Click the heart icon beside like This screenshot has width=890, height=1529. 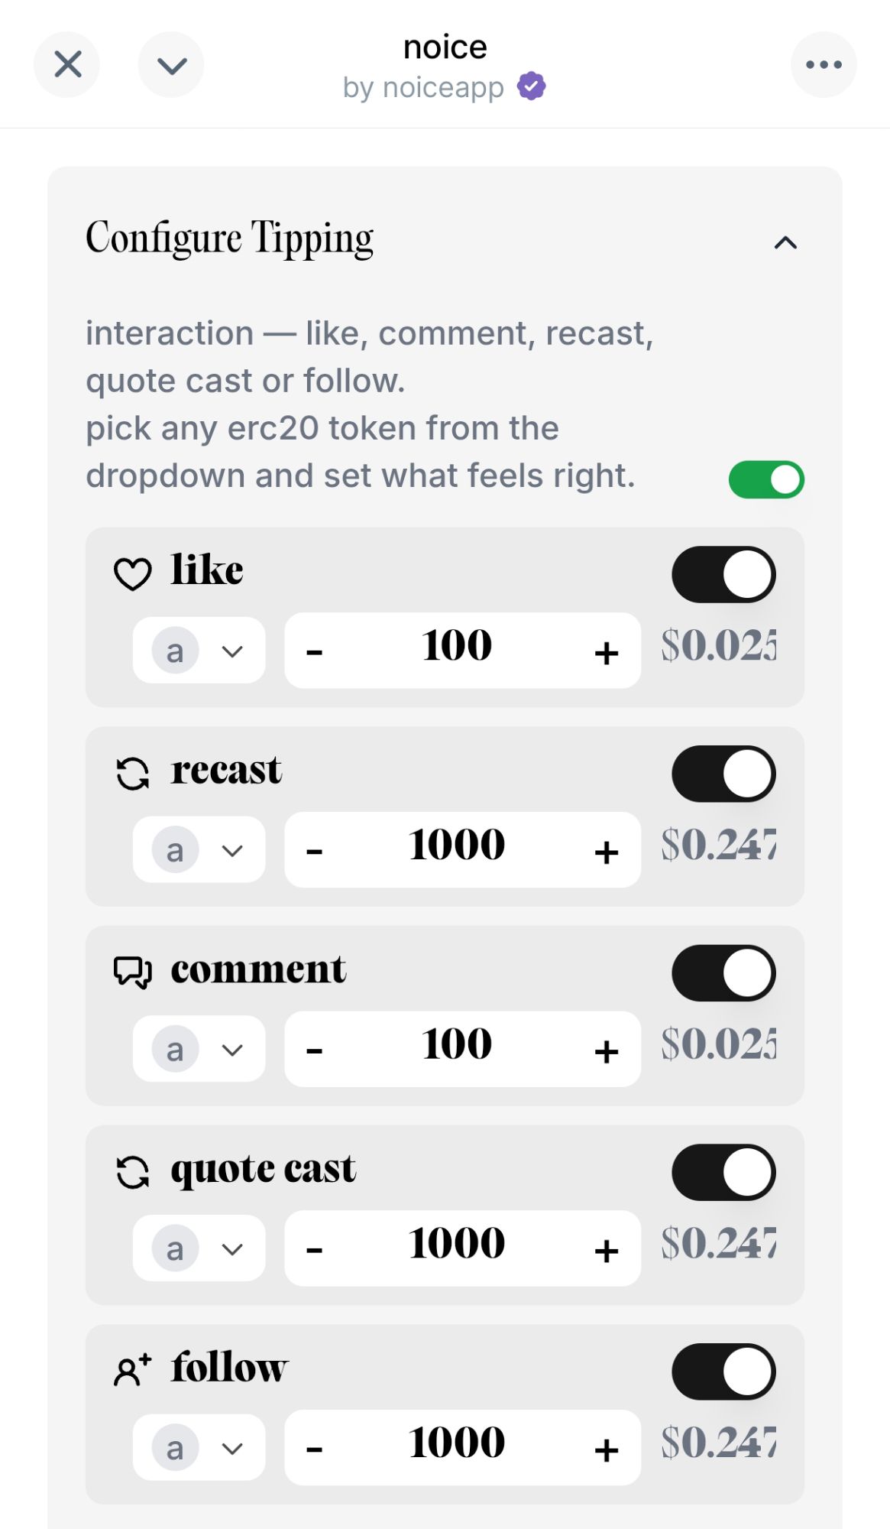click(132, 573)
